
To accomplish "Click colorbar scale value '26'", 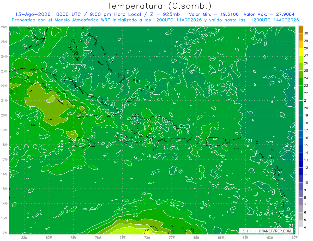I will coord(306,63).
